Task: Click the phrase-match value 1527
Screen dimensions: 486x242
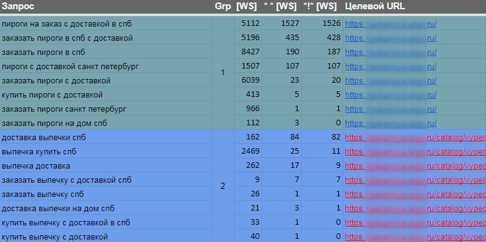Action: tap(290, 24)
